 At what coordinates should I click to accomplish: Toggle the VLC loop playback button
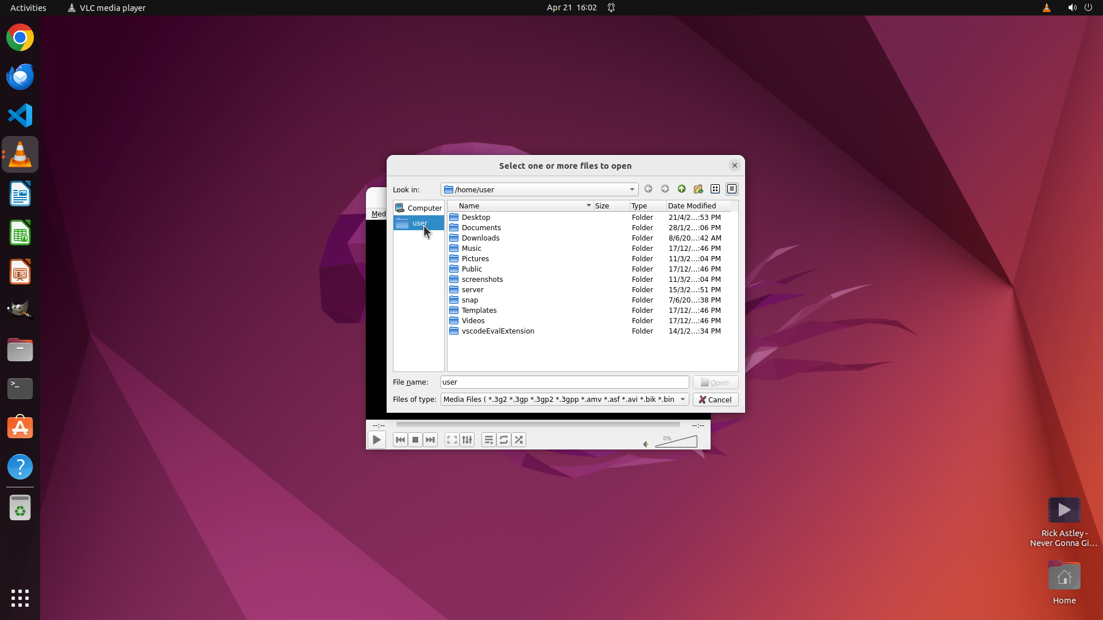coord(504,440)
